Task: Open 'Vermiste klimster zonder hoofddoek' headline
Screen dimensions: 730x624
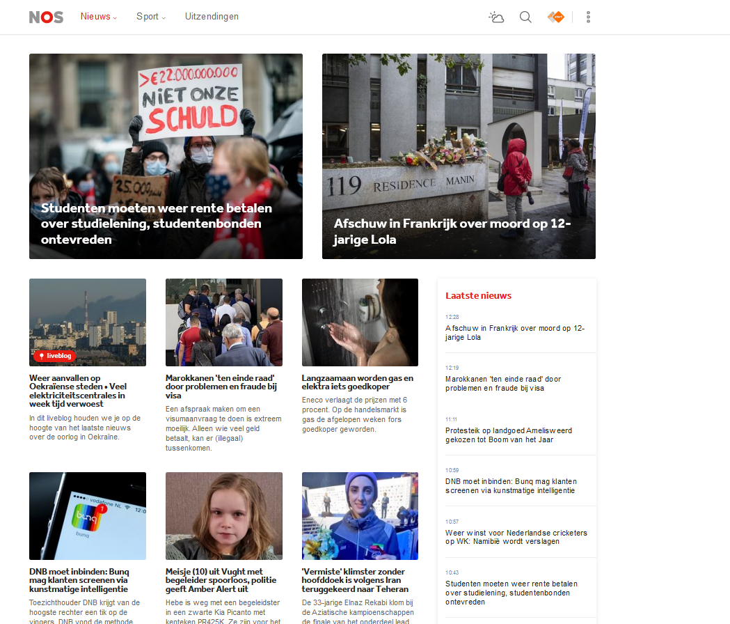Action: coord(355,580)
